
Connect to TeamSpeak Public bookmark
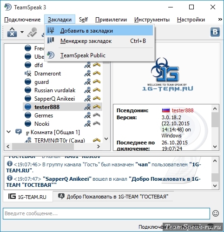click(x=99, y=55)
